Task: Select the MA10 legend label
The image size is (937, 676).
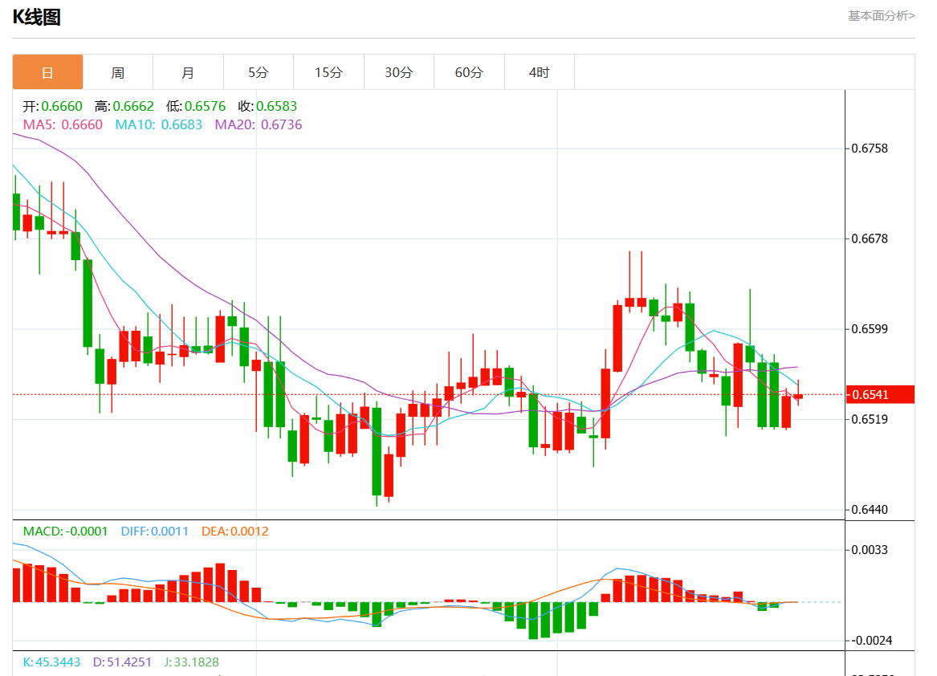Action: pos(158,124)
